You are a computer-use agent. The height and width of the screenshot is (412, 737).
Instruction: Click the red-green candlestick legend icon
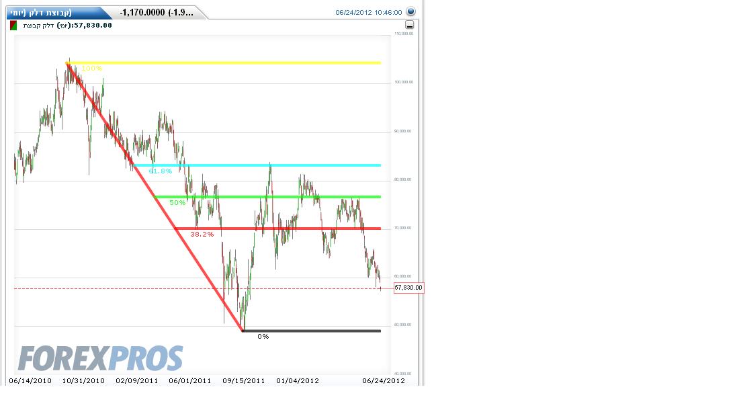13,26
